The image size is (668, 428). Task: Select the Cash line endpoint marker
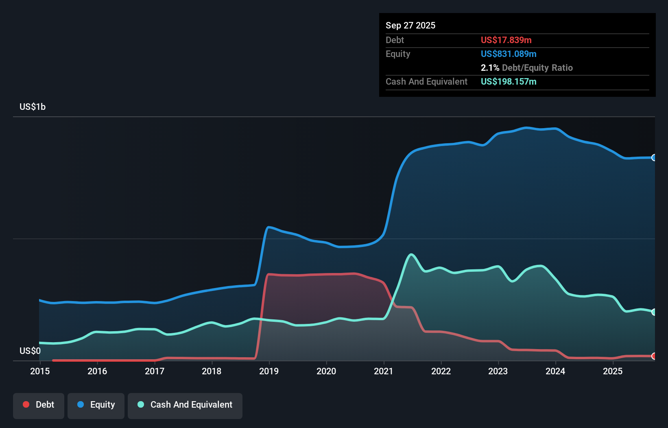coord(654,312)
